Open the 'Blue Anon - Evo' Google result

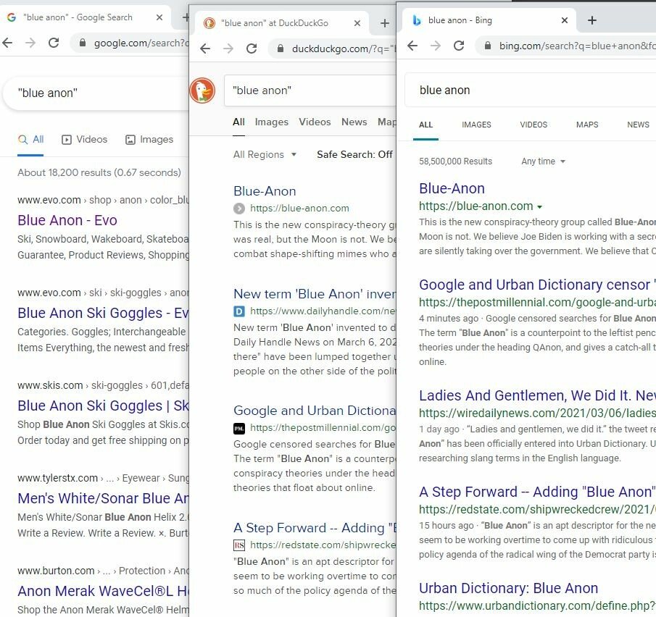point(67,220)
